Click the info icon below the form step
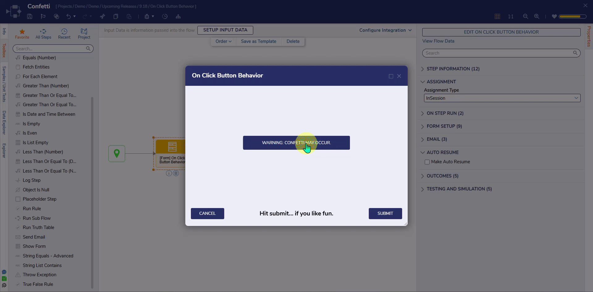This screenshot has height=292, width=593. click(169, 173)
